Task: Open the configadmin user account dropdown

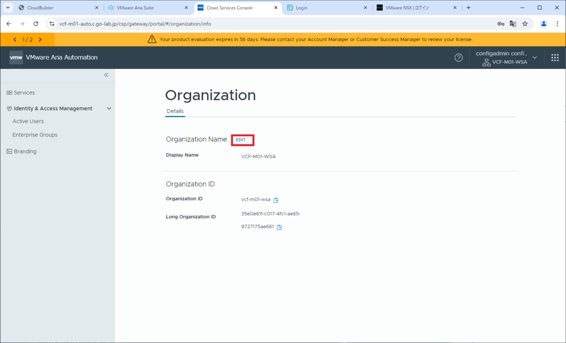Action: click(x=507, y=58)
